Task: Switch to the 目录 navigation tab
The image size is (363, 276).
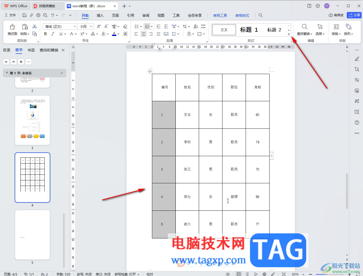Action: (7, 50)
